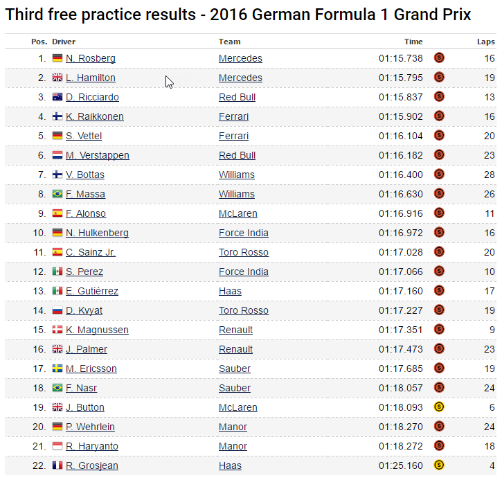Click the Sauber team link in Nasr's row
This screenshot has height=480, width=502.
235,388
